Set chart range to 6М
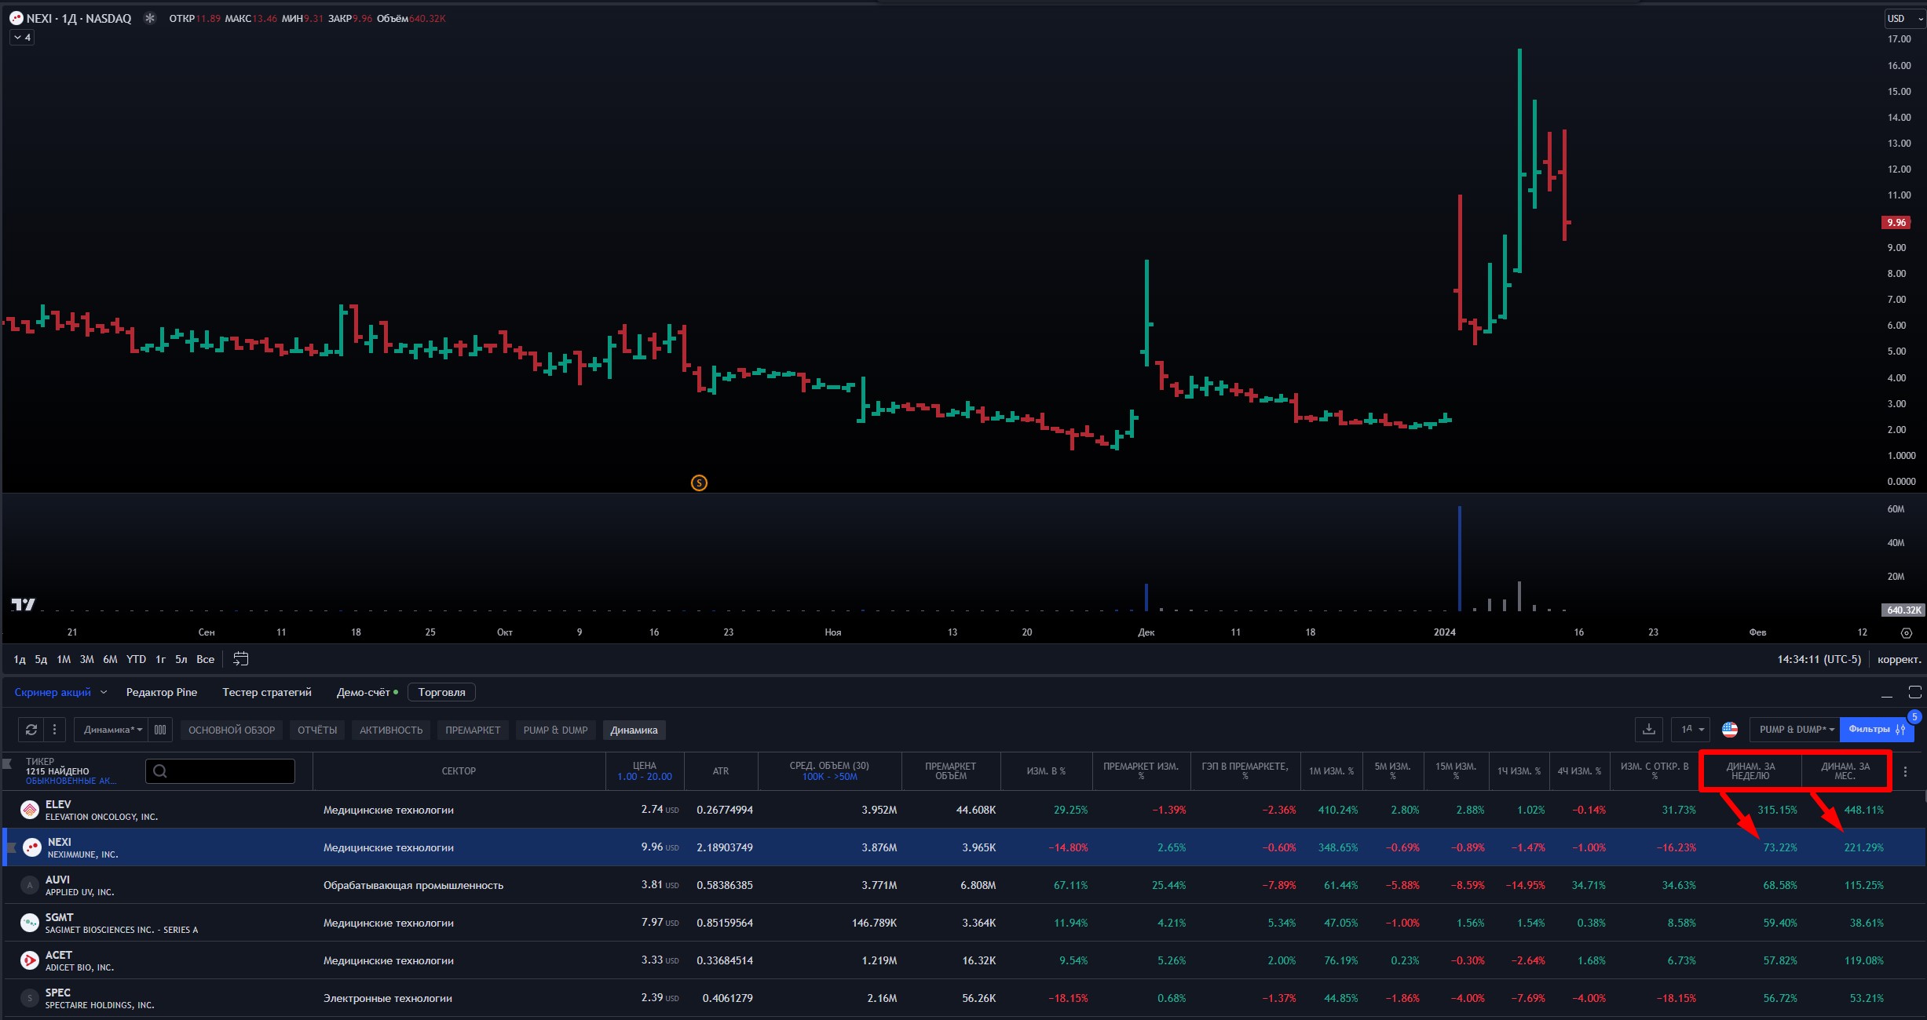The height and width of the screenshot is (1020, 1927). pos(111,660)
